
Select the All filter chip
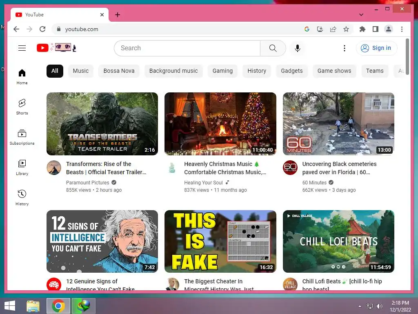(55, 71)
